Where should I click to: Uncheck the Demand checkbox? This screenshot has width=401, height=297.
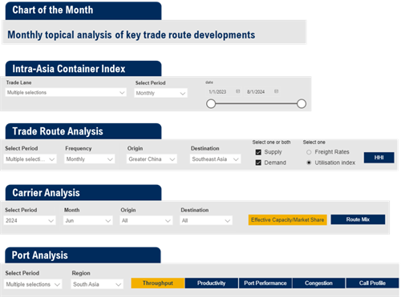coord(258,163)
